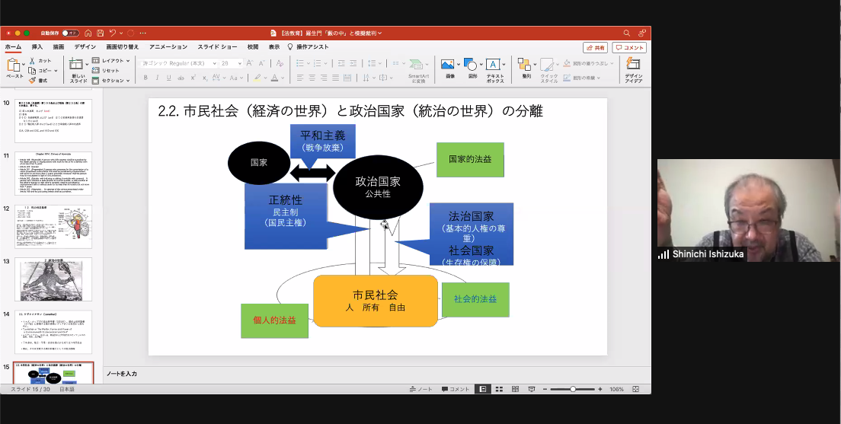Image resolution: width=841 pixels, height=424 pixels.
Task: Open the 挿入 ribbon tab
Action: (37, 47)
